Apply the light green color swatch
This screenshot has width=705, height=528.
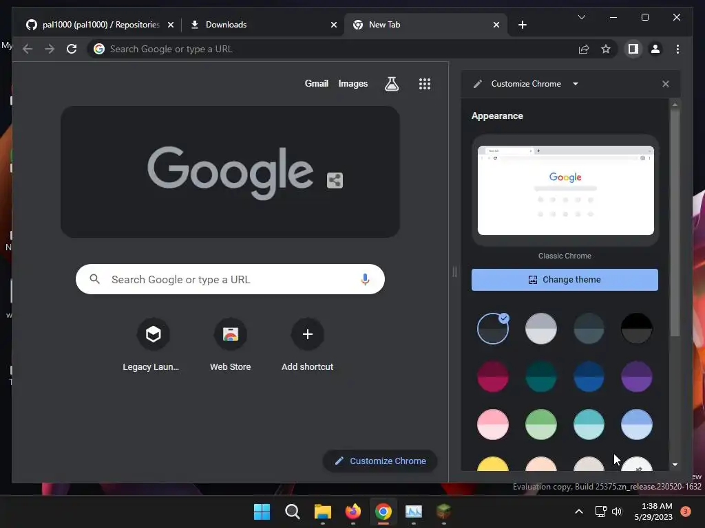[541, 424]
